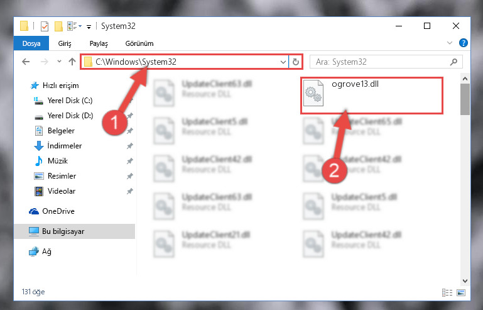Image resolution: width=483 pixels, height=310 pixels.
Task: Open recent locations dropdown arrow
Action: [x=59, y=62]
